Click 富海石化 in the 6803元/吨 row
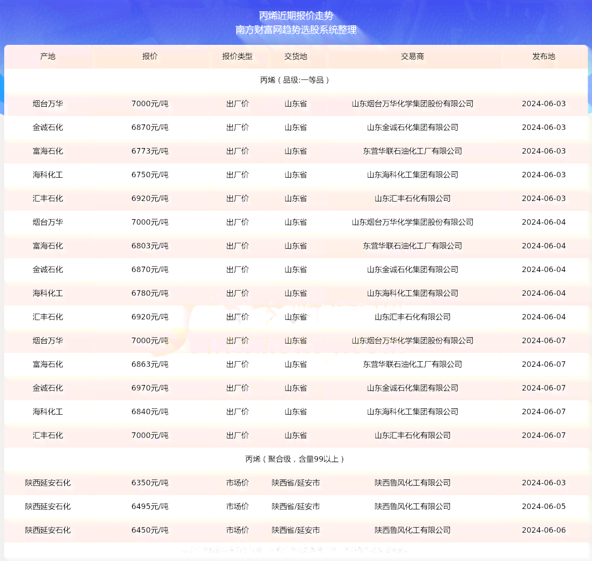The width and height of the screenshot is (592, 561). pos(48,246)
